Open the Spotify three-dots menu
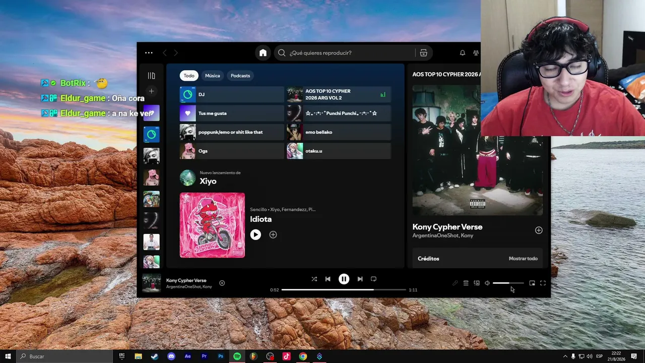The height and width of the screenshot is (363, 645). tap(149, 53)
